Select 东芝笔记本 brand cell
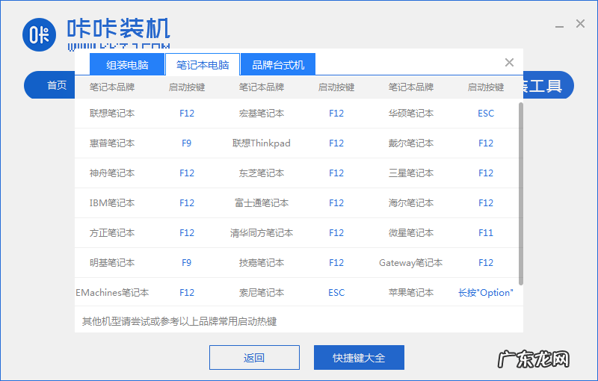Screen dimensions: 598x381 [262, 173]
